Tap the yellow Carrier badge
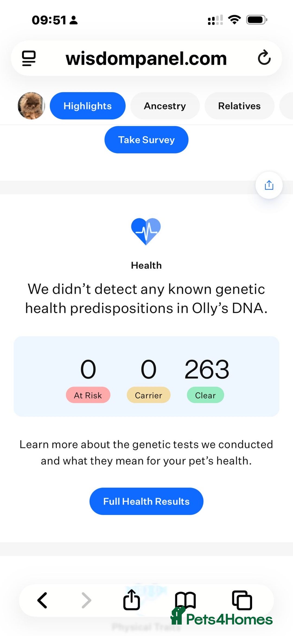This screenshot has width=293, height=636. (148, 395)
